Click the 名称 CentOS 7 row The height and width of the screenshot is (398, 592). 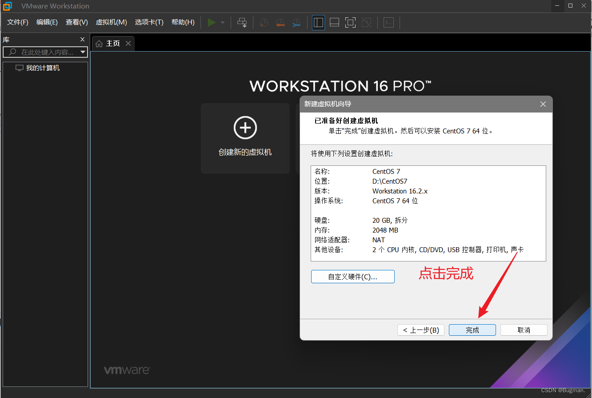pyautogui.click(x=357, y=172)
